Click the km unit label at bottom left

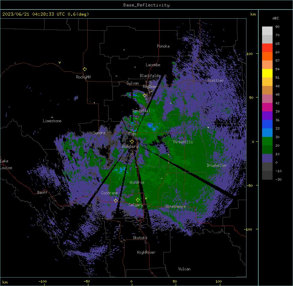click(x=5, y=282)
